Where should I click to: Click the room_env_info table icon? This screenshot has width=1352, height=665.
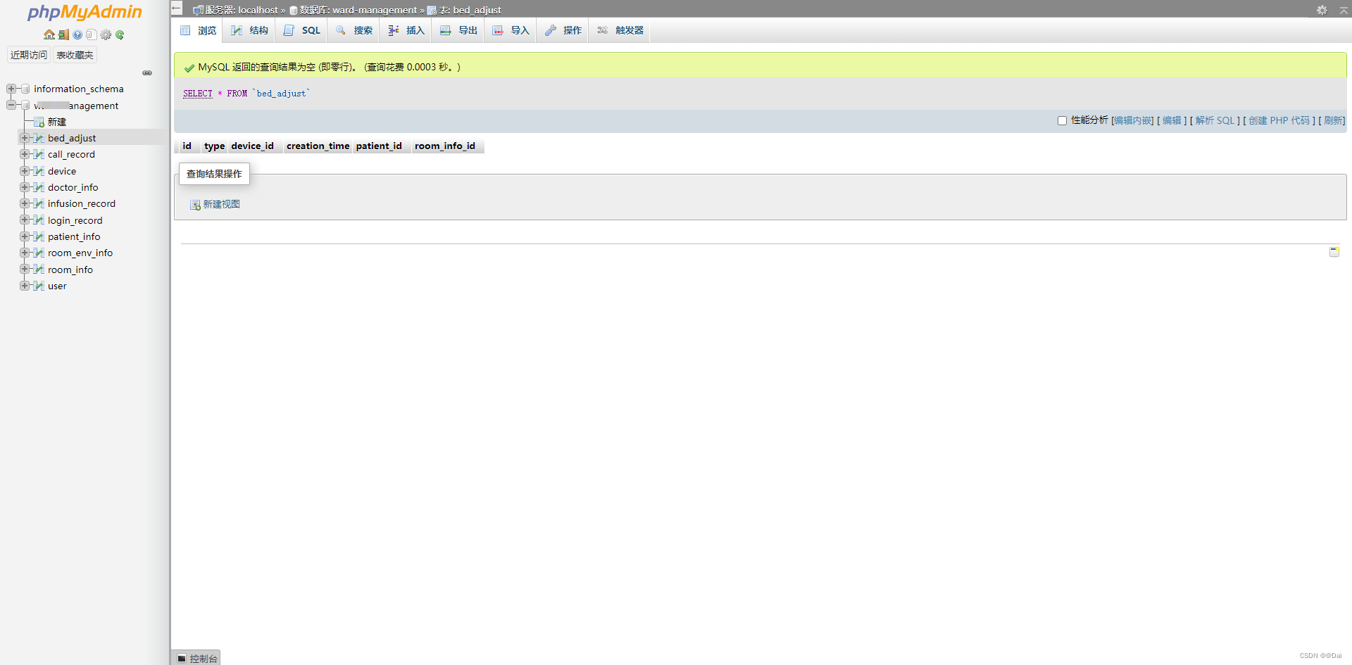click(39, 253)
